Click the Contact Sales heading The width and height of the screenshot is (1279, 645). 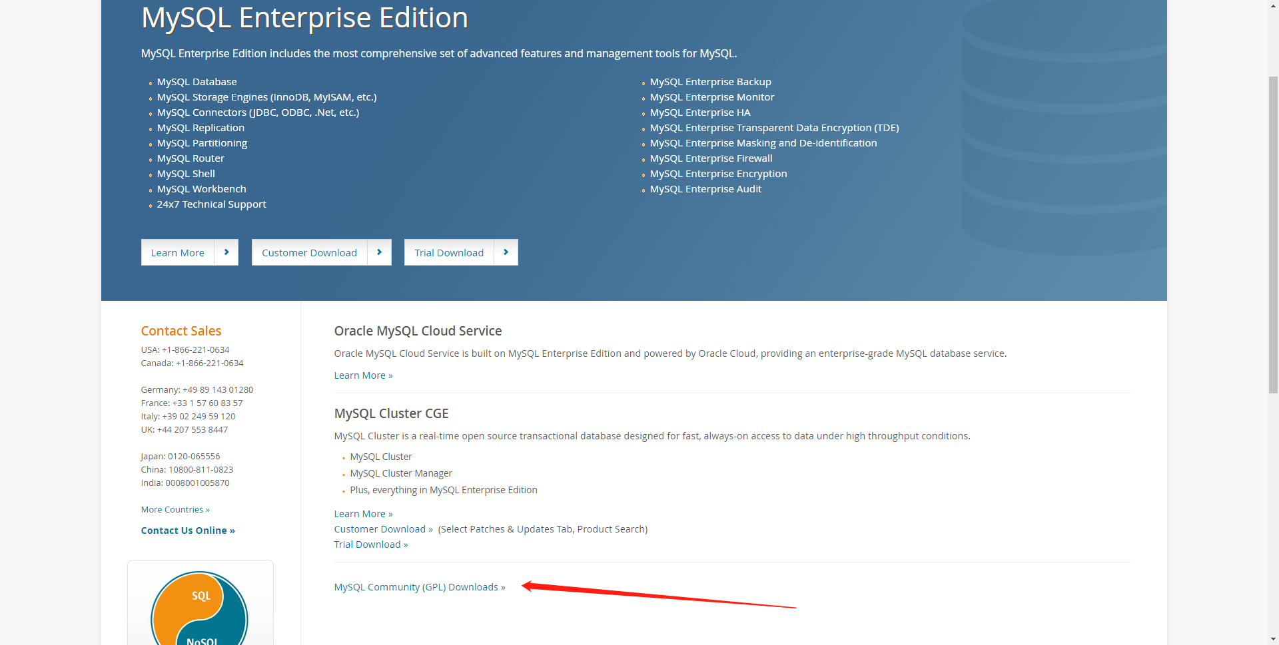tap(181, 331)
